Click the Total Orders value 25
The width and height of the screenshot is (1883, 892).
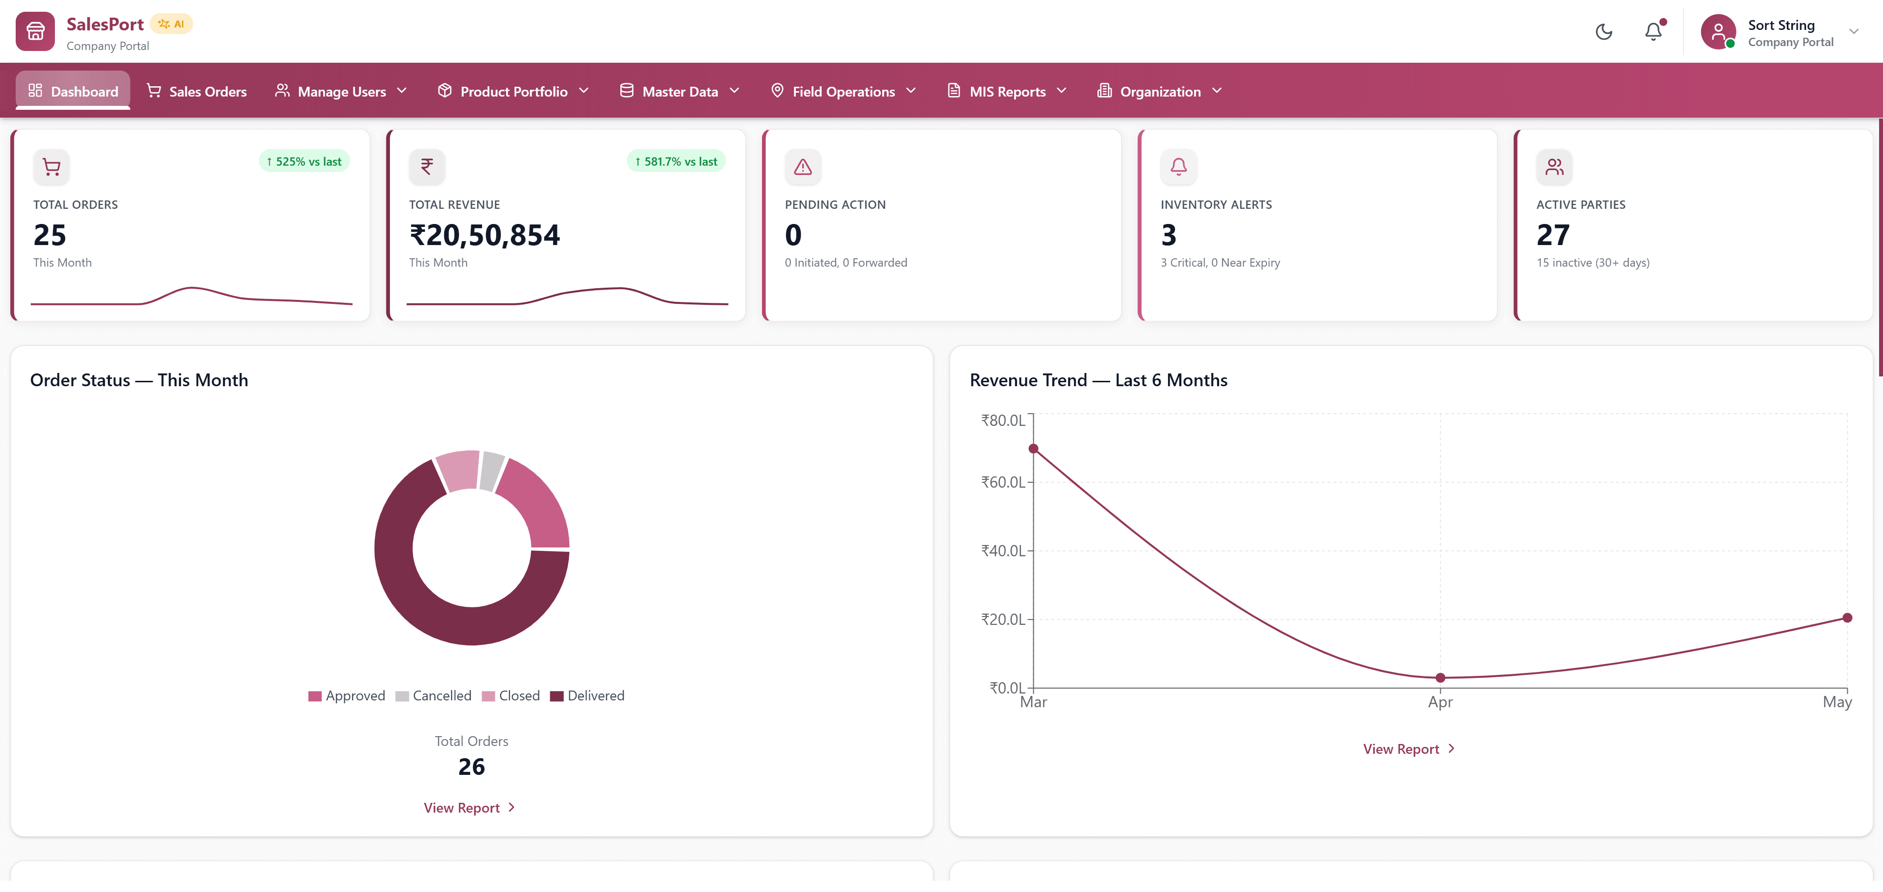50,235
